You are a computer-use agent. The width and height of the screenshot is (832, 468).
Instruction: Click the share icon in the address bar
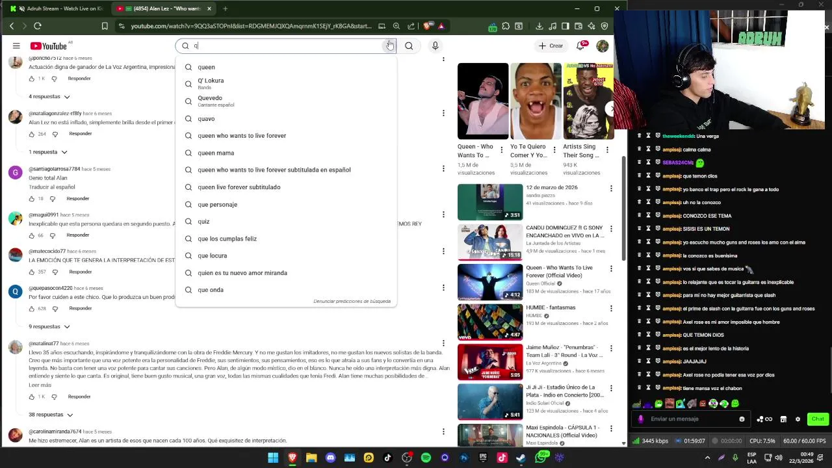(411, 26)
